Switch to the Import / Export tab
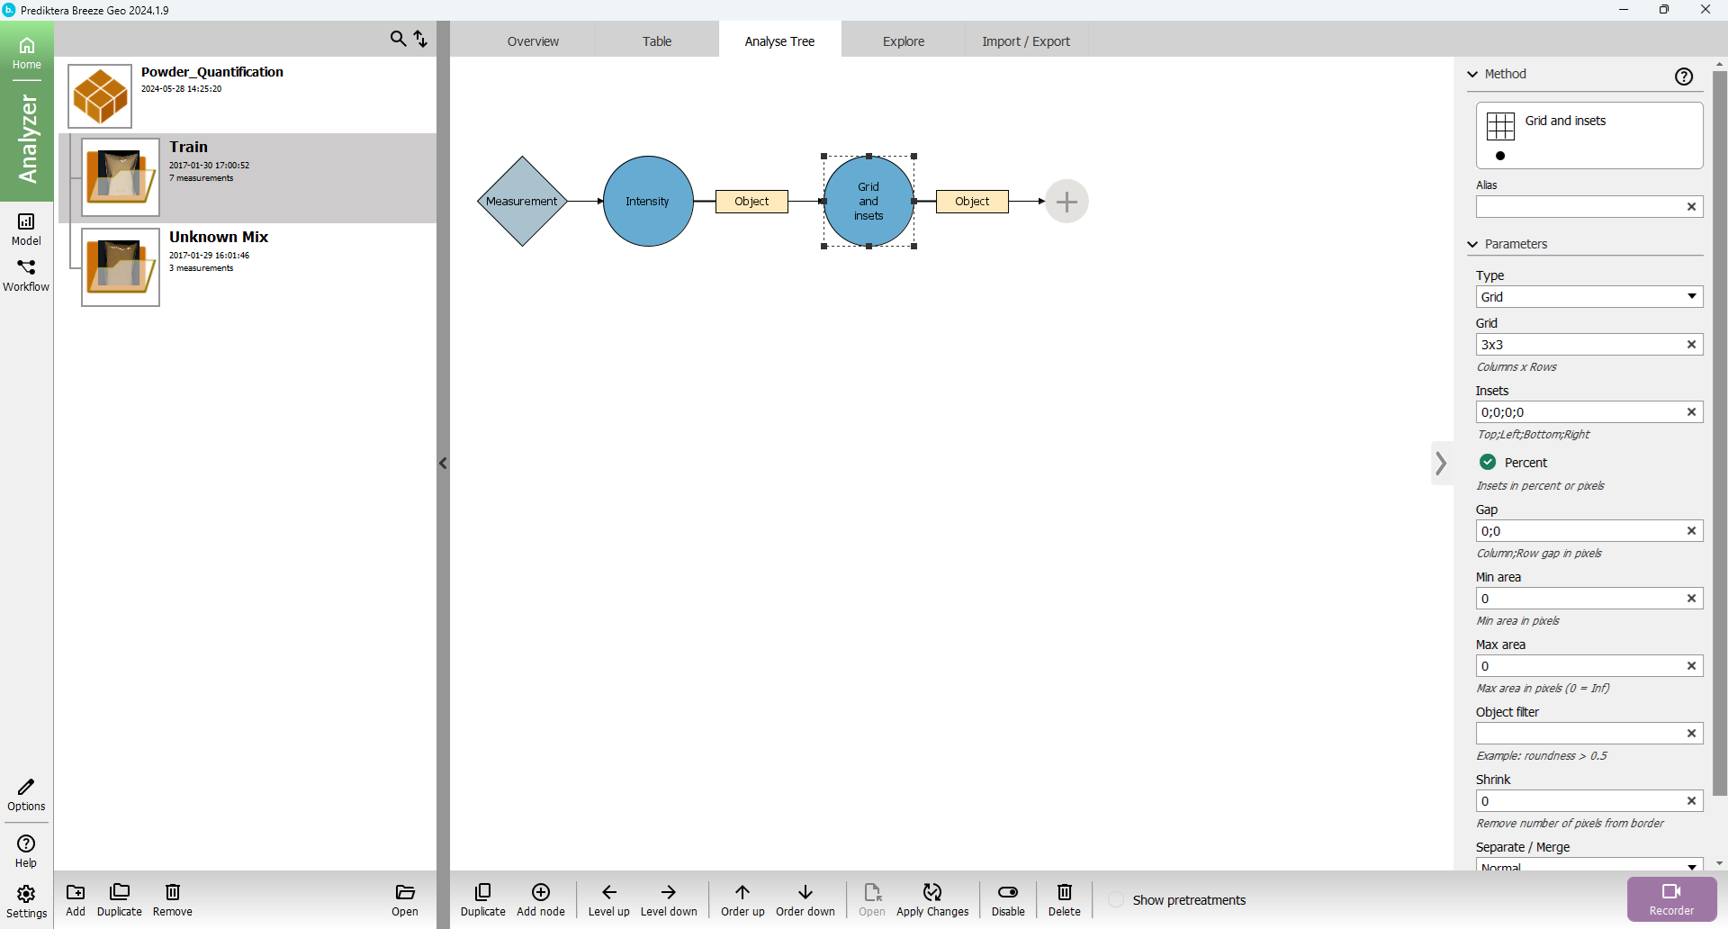The image size is (1728, 929). point(1025,41)
